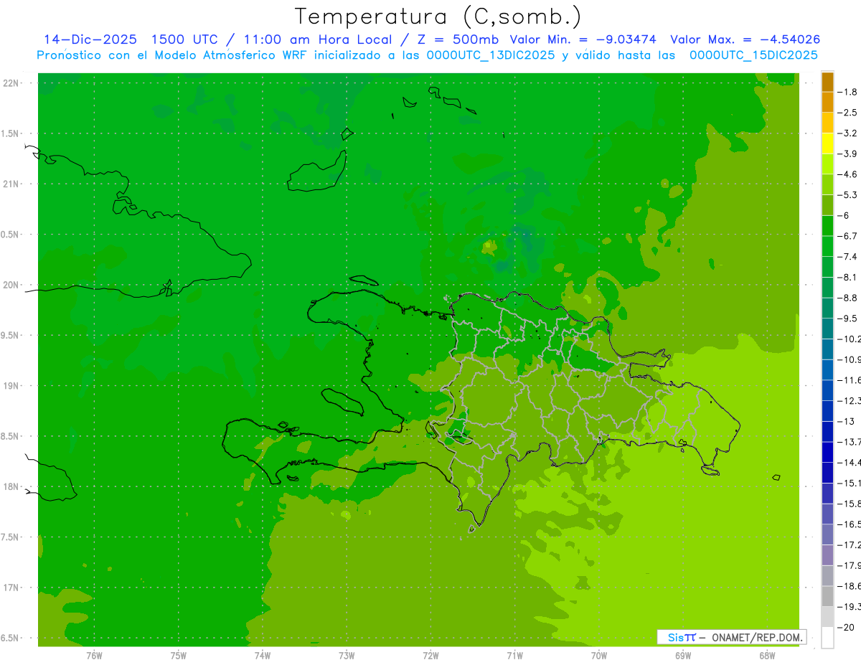Click the '73W' longitude label

[346, 656]
